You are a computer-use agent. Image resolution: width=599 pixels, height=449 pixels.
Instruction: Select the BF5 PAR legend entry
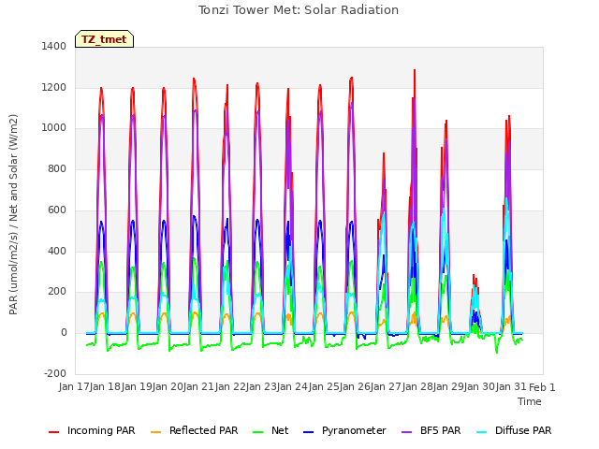pos(431,430)
